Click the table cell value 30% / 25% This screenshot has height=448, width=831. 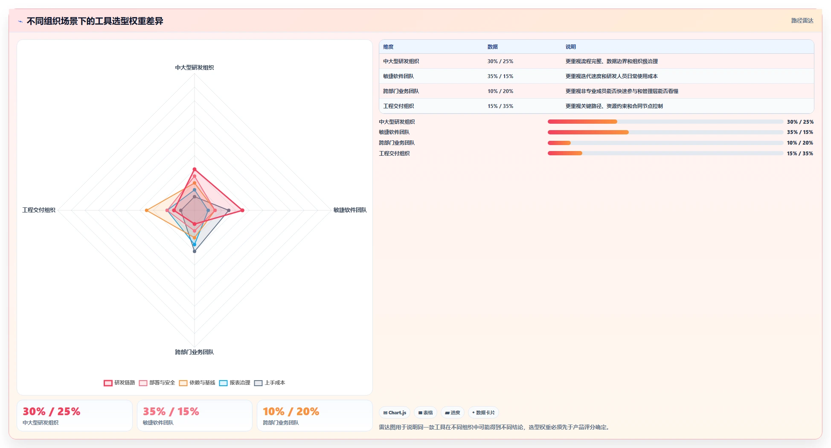click(500, 61)
